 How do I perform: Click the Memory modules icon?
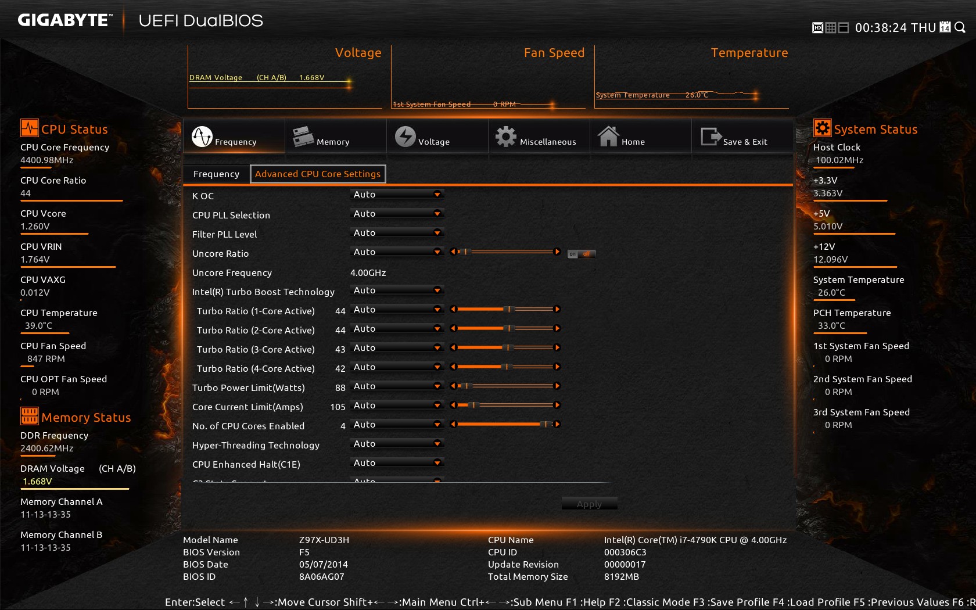click(x=303, y=137)
